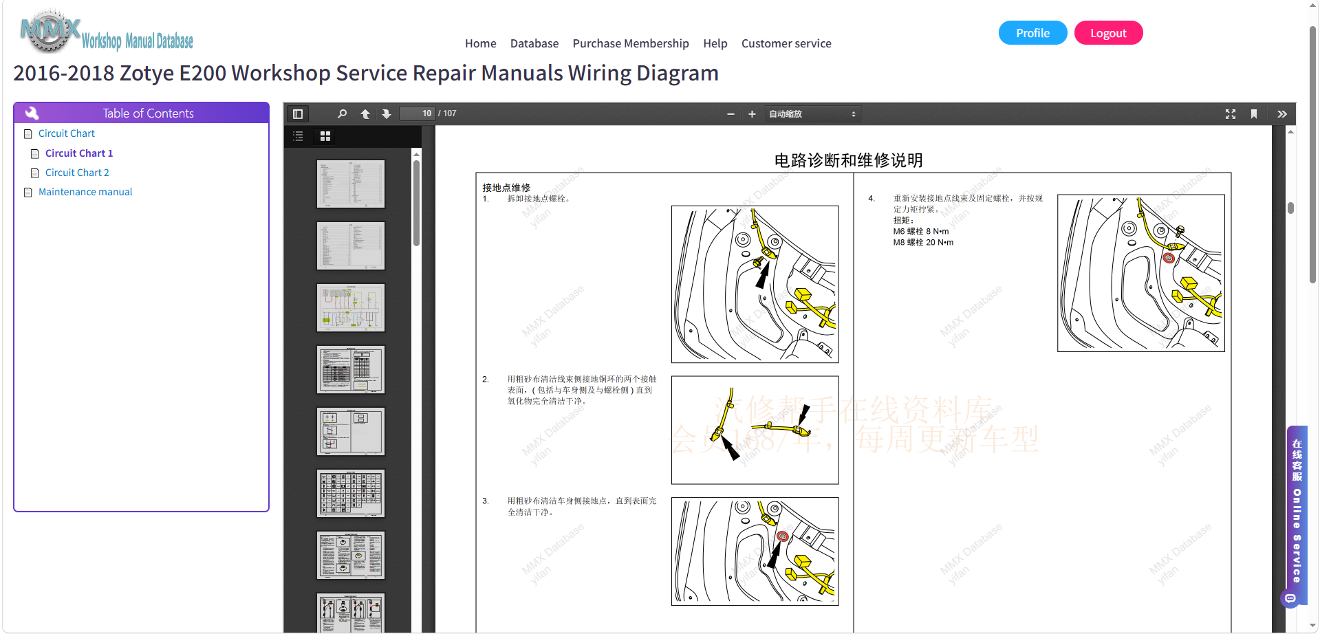Zoom in with the plus icon

(x=752, y=114)
